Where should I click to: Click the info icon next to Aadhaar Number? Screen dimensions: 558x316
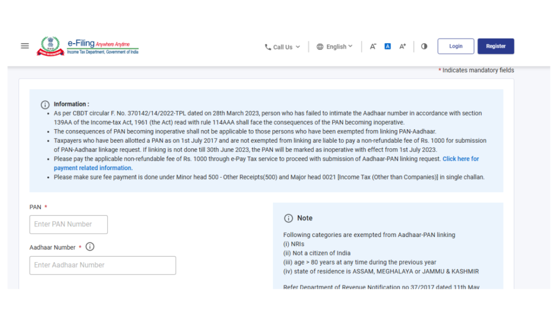click(89, 246)
